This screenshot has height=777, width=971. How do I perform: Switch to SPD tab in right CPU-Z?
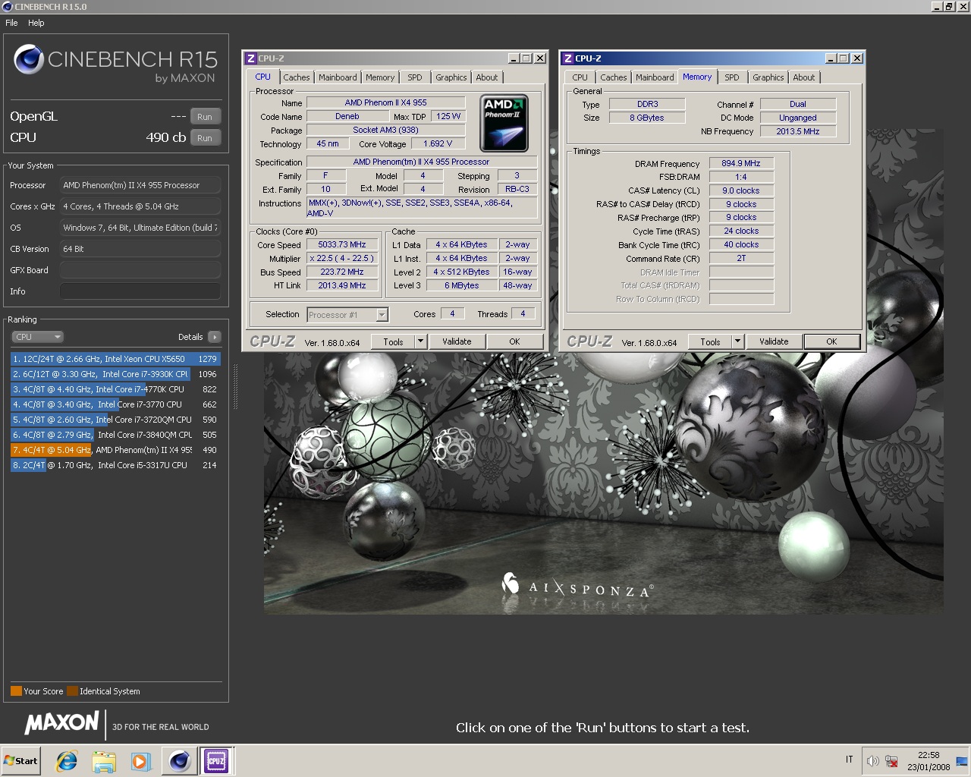pyautogui.click(x=731, y=77)
